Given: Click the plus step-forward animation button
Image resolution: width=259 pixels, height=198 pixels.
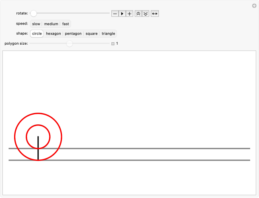Looking at the screenshot, I should point(129,14).
